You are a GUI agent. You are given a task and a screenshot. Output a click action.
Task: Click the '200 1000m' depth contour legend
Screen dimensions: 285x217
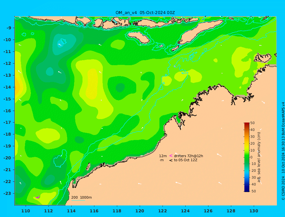[82, 197]
